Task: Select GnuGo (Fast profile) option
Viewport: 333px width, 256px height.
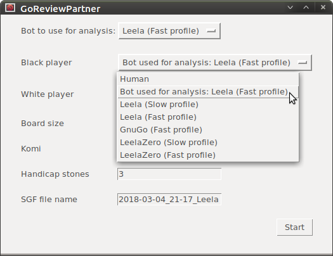Action: (208, 130)
